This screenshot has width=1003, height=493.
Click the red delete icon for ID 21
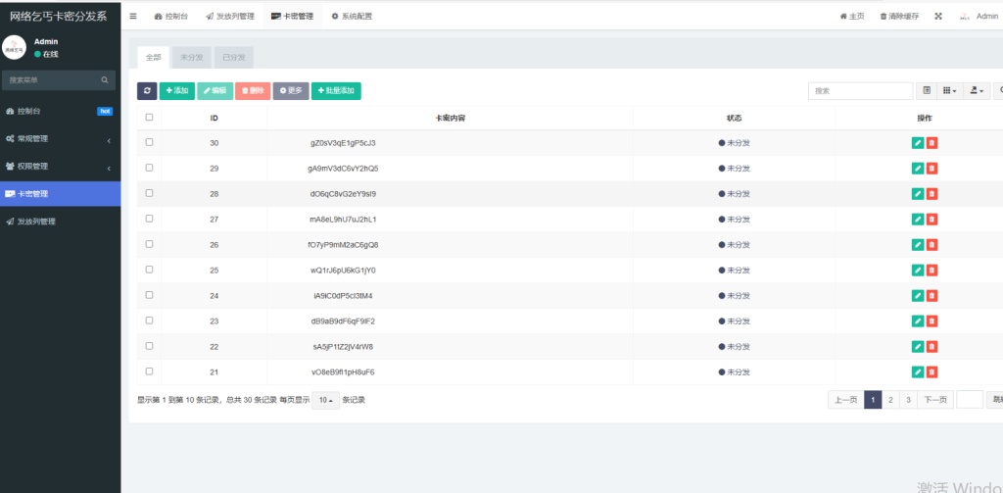[931, 372]
